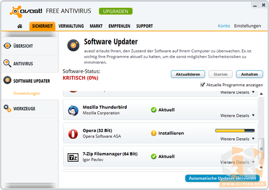Click scroll down arrow of application list
Viewport: 269px width, 190px height.
[261, 167]
